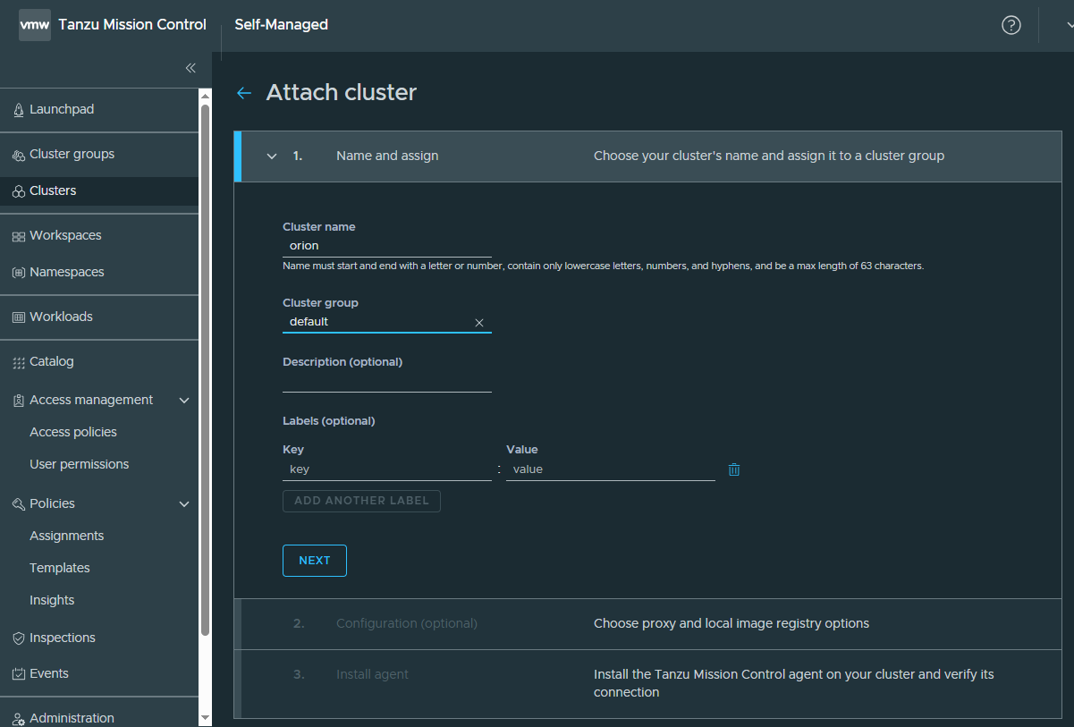This screenshot has width=1074, height=727.
Task: Click the Policies icon
Action: click(19, 504)
